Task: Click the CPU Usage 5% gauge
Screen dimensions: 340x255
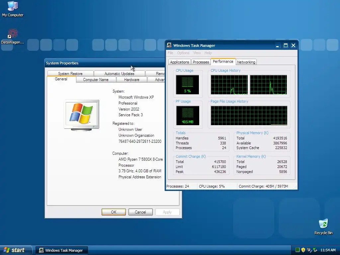Action: click(187, 85)
